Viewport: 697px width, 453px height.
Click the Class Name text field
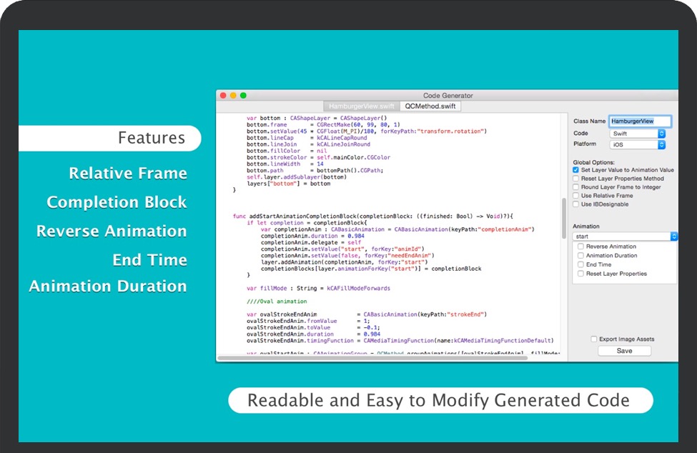coord(640,121)
